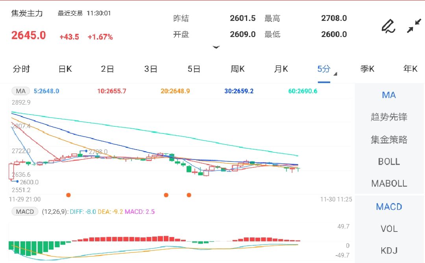The image size is (425, 263).
Task: Choose MABOLL indicator in sidebar
Action: [389, 183]
